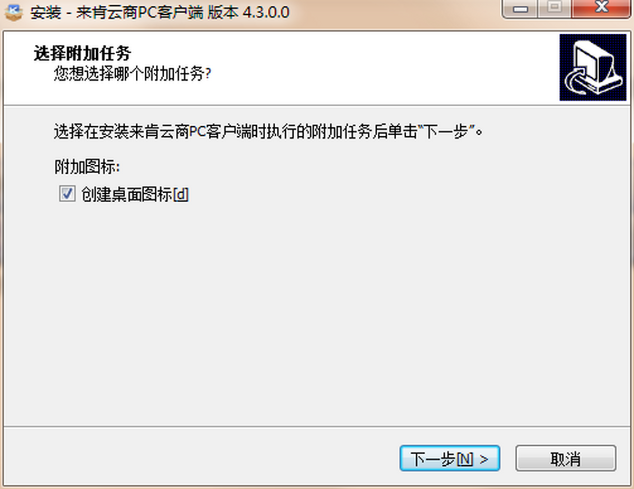Click the instruction line about 来肯云商PC客户端
The width and height of the screenshot is (634, 489).
268,131
